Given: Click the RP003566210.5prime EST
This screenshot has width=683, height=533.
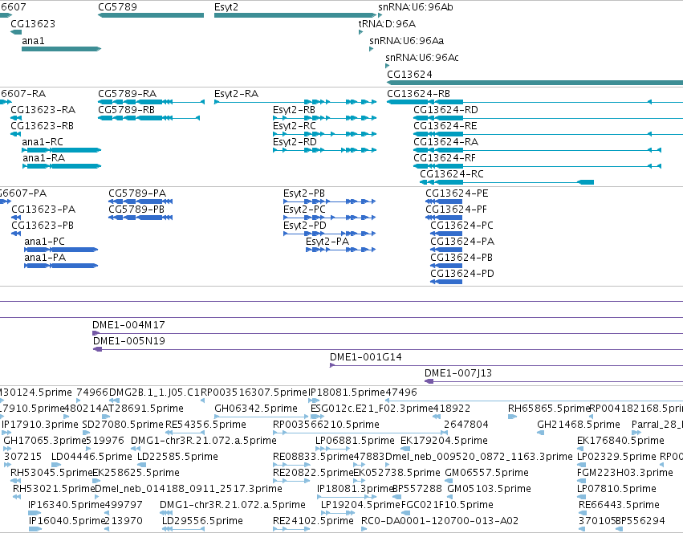Looking at the screenshot, I should coord(360,433).
